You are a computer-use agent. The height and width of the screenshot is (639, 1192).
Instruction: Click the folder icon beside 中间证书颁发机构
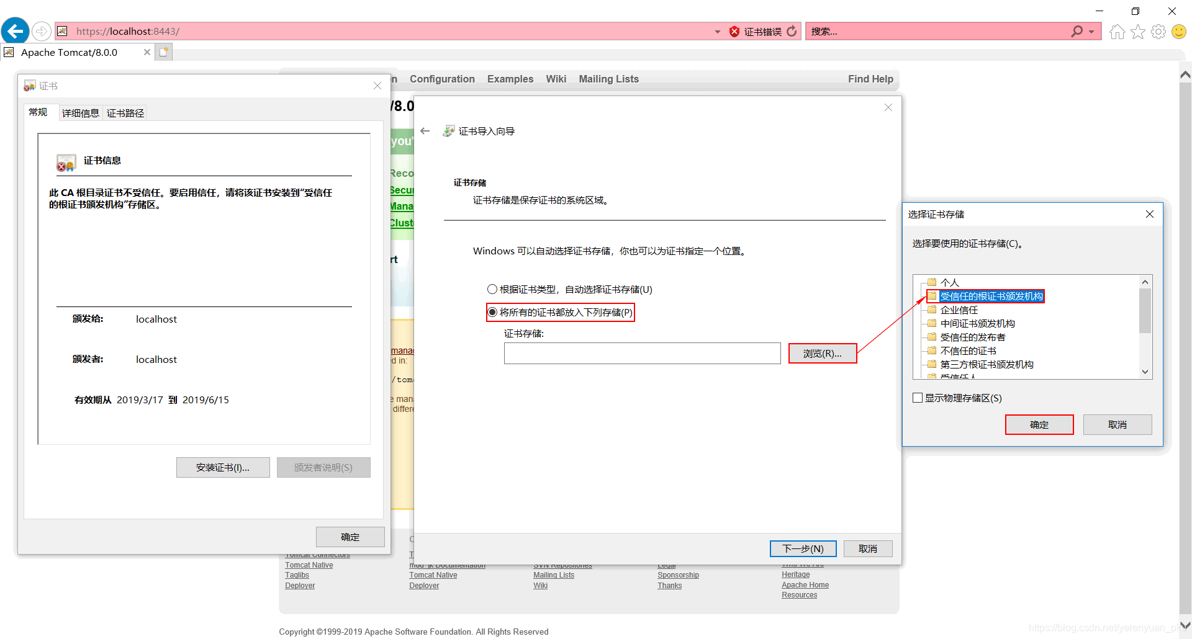931,323
